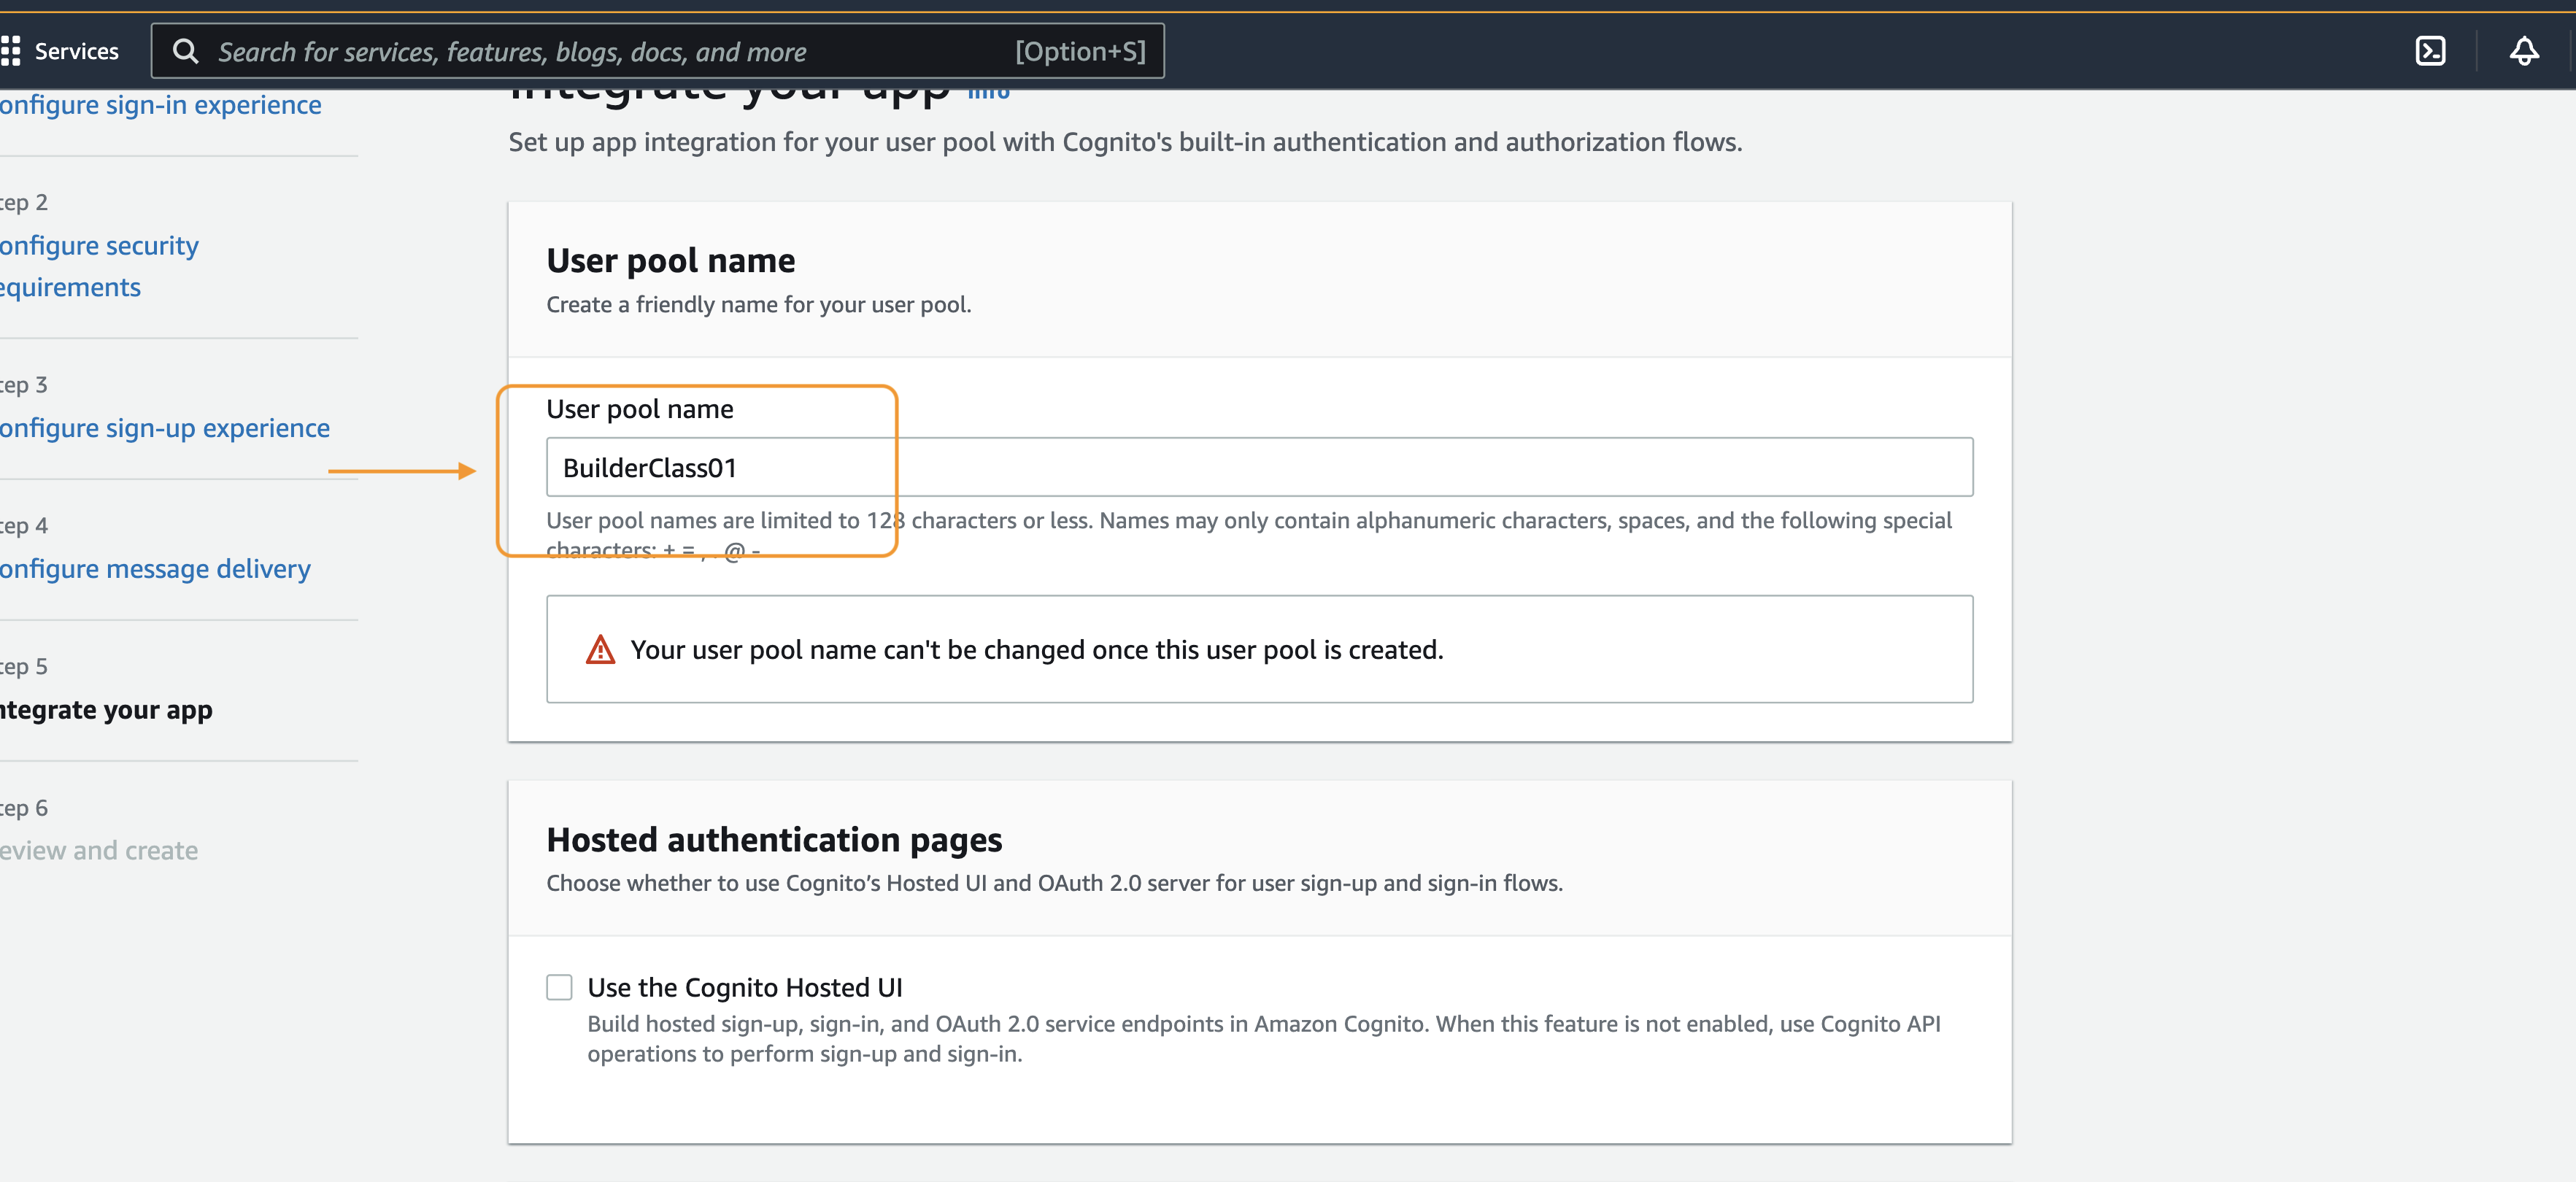
Task: Go to Configure message delivery step
Action: [155, 569]
